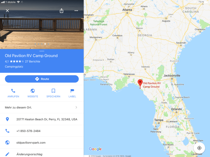210x157 pixels.
Task: Center map with my location button
Action: [199, 148]
